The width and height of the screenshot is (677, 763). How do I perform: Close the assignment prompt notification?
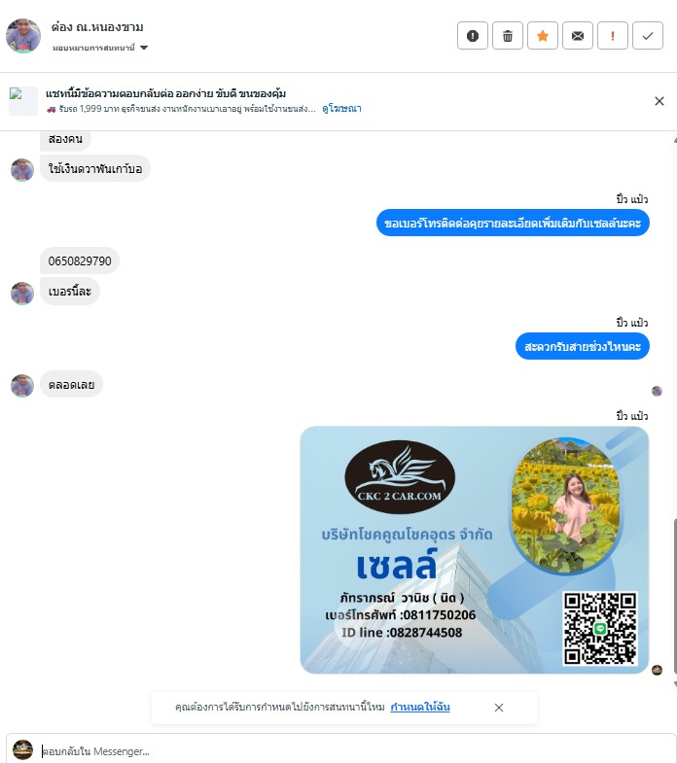(x=499, y=708)
